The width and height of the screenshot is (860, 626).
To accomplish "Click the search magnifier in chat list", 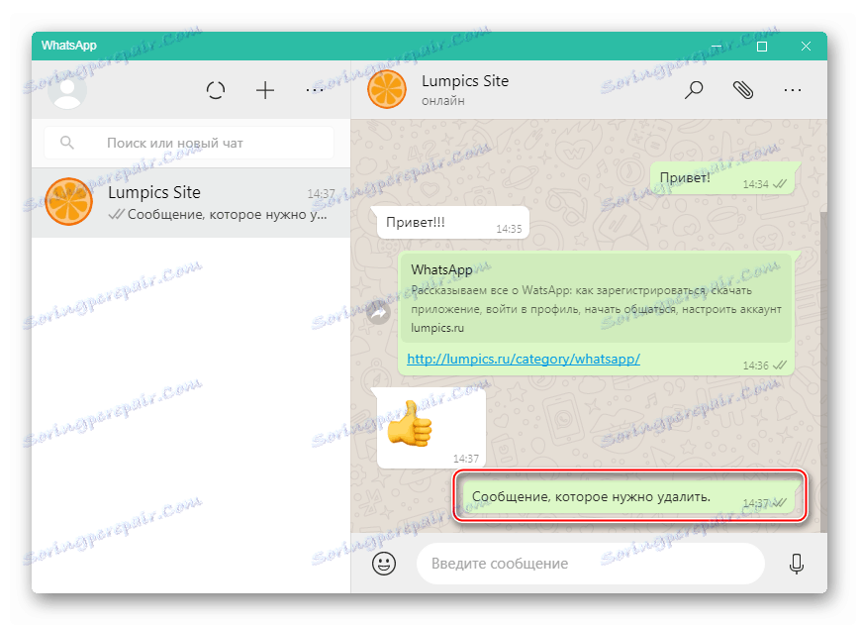I will click(x=67, y=143).
